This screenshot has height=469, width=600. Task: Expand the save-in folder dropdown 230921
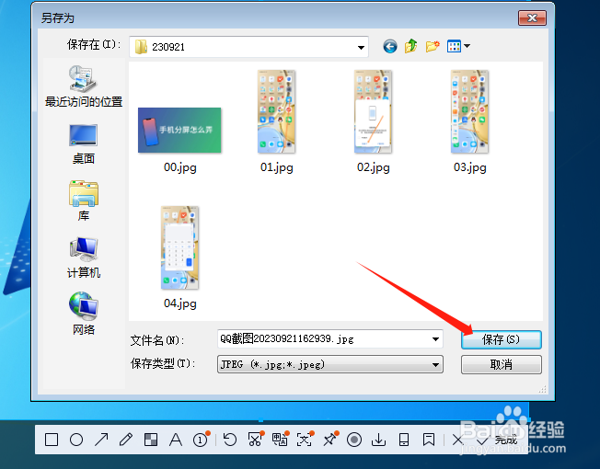point(361,47)
